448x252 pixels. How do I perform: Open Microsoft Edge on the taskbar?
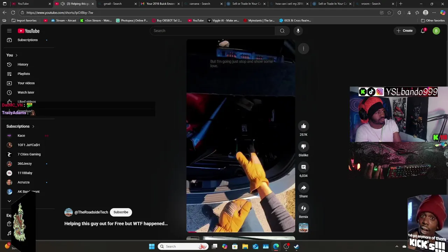tap(276, 246)
